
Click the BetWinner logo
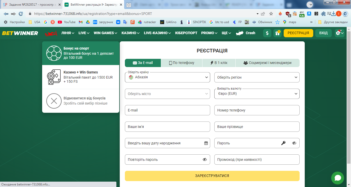(20, 33)
